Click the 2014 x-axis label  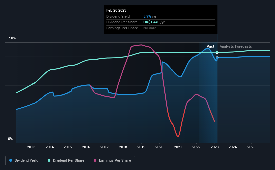(x=50, y=147)
